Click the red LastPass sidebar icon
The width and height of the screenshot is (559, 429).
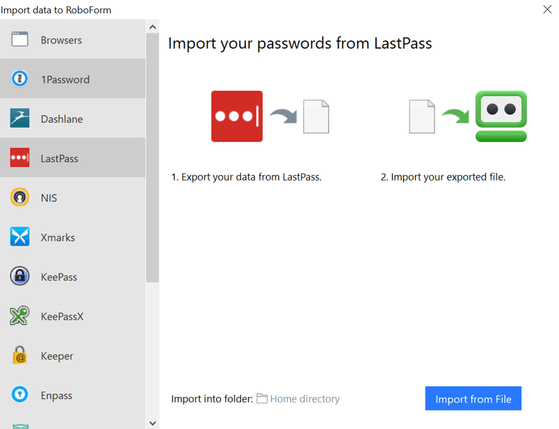click(20, 158)
